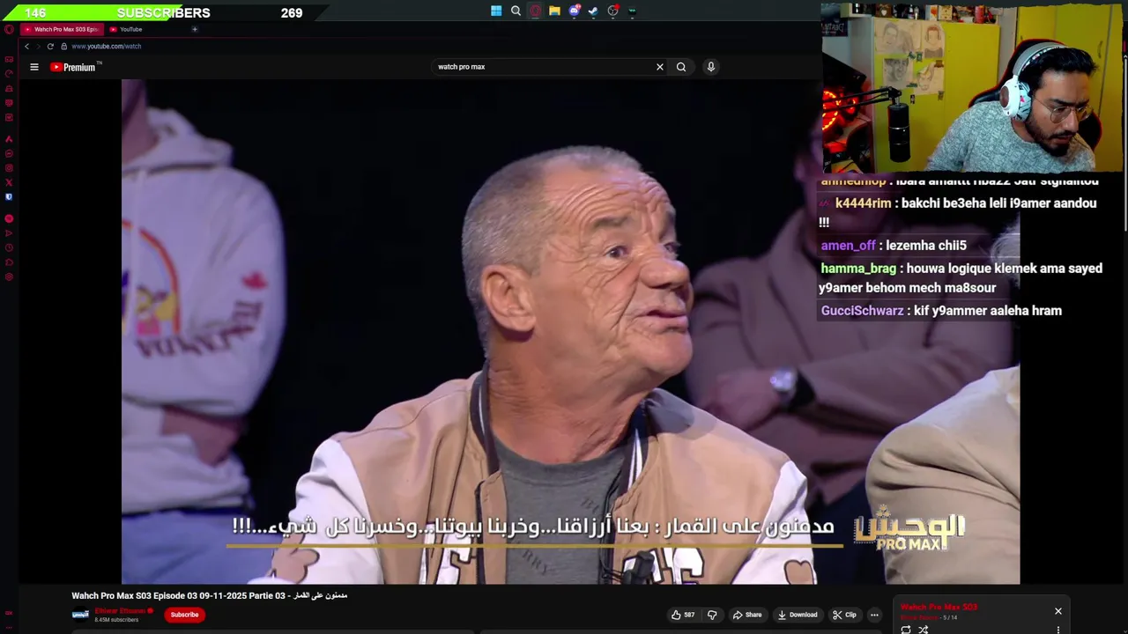Image resolution: width=1128 pixels, height=634 pixels.
Task: Click chat username 'GucciSchwarz'
Action: (x=862, y=311)
